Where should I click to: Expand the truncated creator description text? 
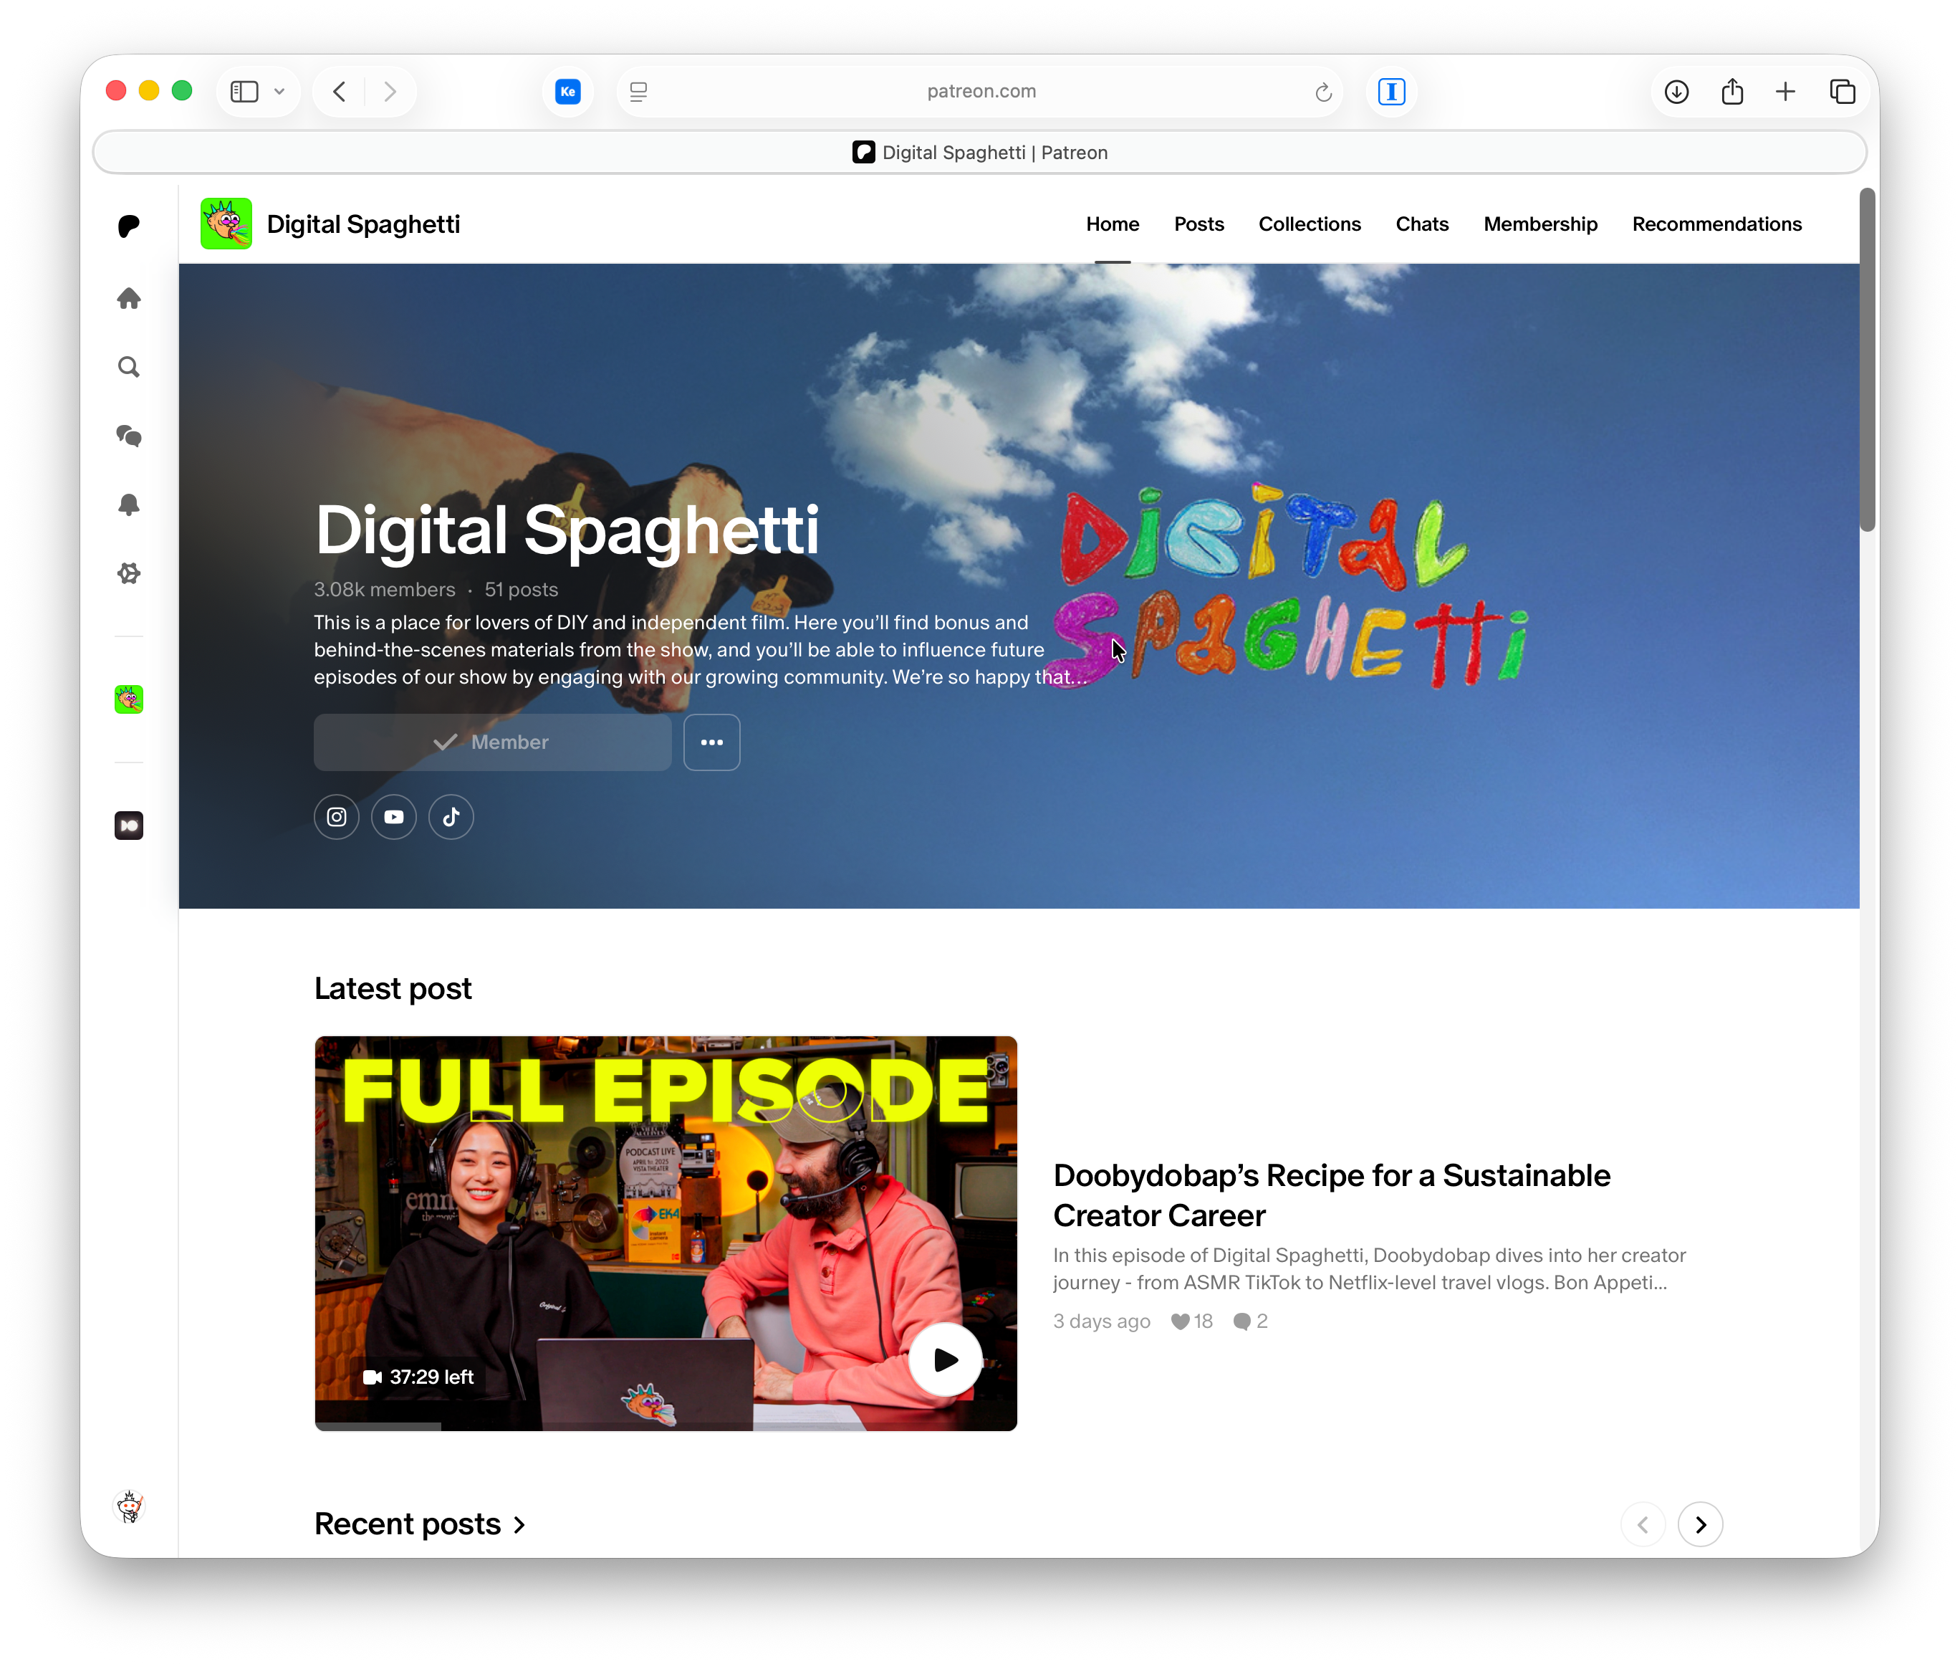[699, 650]
